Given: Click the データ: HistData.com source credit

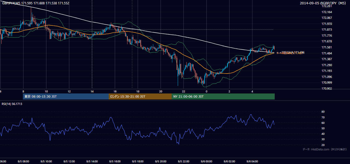Looking at the screenshot, I should [325, 149].
